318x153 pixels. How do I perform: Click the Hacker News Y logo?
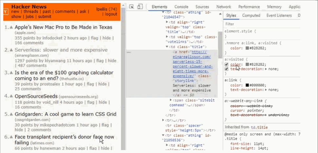pos(6,11)
